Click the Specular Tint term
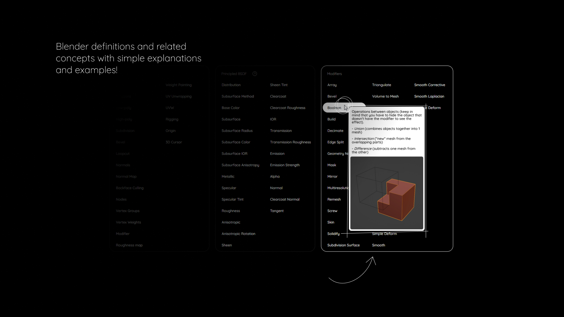Screen dimensions: 564x317 pyautogui.click(x=232, y=199)
